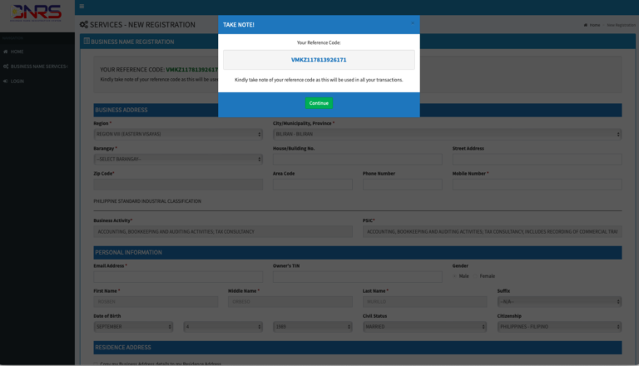Viewport: 639px width, 366px height.
Task: Click the BNRS logo
Action: tap(37, 18)
